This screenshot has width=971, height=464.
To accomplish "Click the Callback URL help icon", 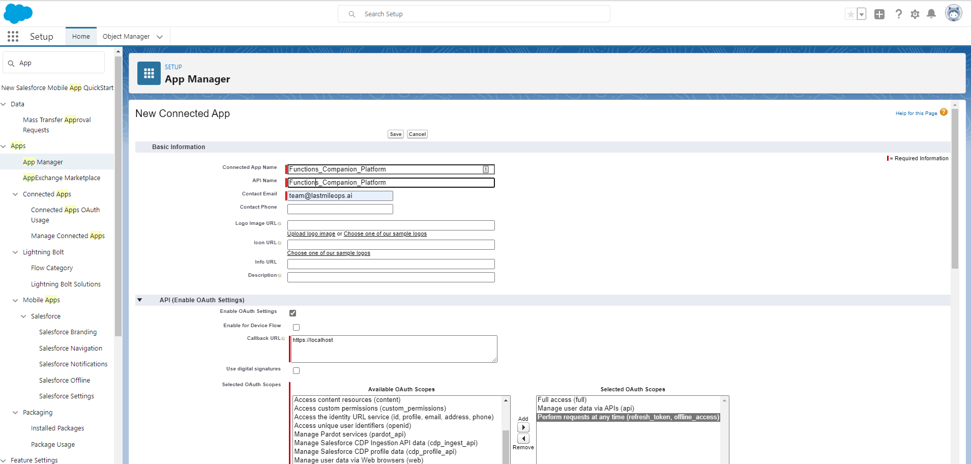I will (x=283, y=338).
